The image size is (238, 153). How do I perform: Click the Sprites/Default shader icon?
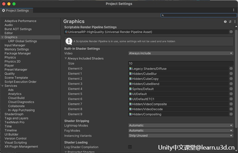(x=131, y=89)
